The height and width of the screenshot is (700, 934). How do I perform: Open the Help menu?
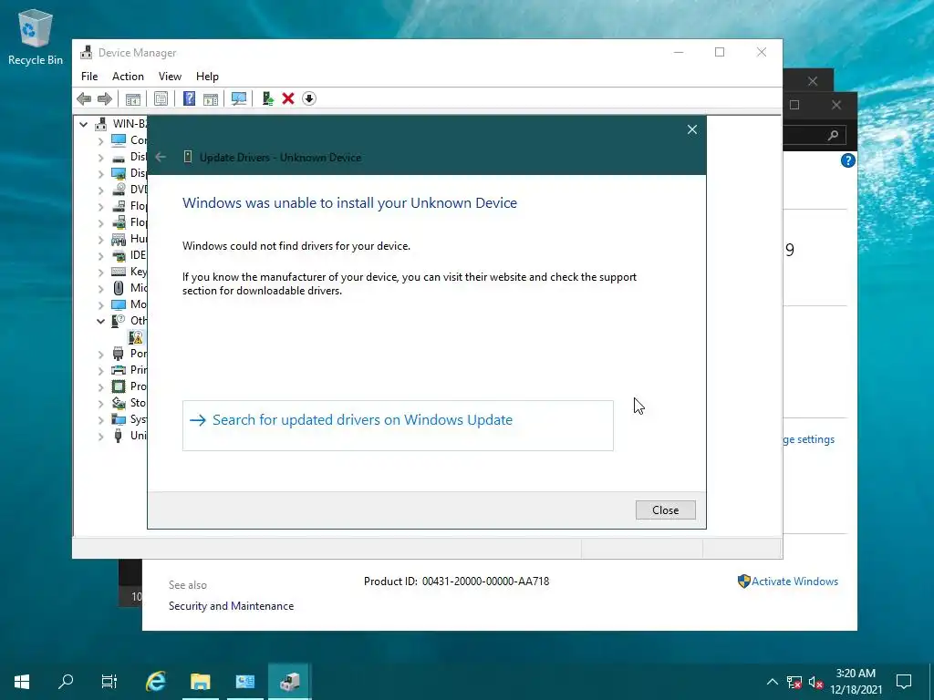point(207,77)
